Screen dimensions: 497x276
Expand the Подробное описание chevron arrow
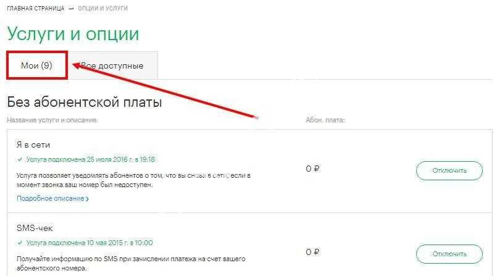click(88, 199)
